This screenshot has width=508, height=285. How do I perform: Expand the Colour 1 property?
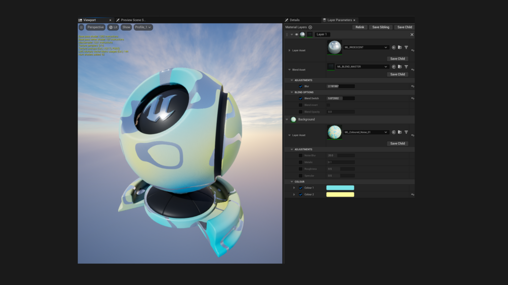[294, 188]
